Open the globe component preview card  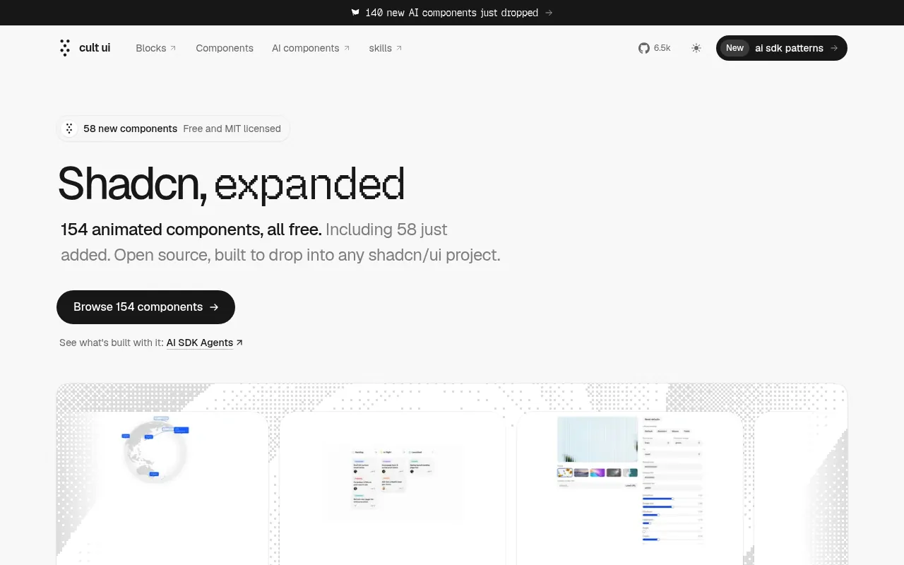tap(162, 489)
